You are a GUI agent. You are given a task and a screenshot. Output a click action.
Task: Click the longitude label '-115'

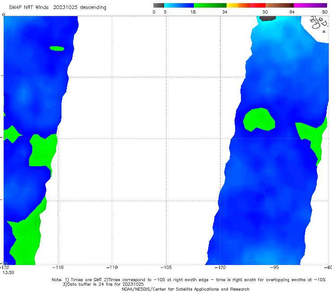point(58,267)
